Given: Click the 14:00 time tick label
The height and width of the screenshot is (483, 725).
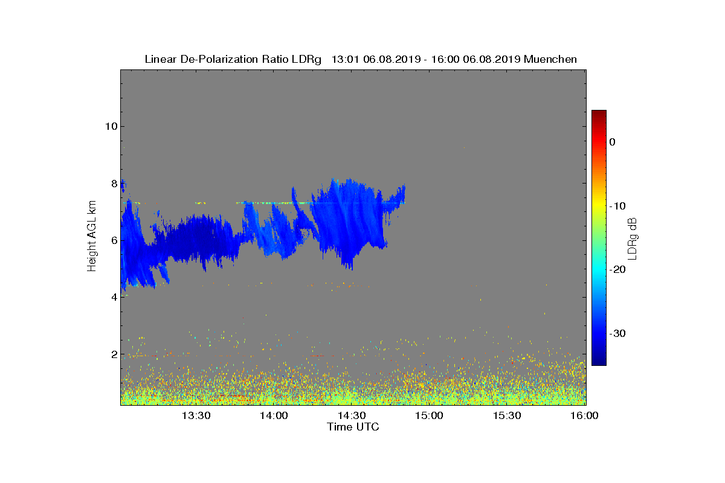Looking at the screenshot, I should [274, 415].
